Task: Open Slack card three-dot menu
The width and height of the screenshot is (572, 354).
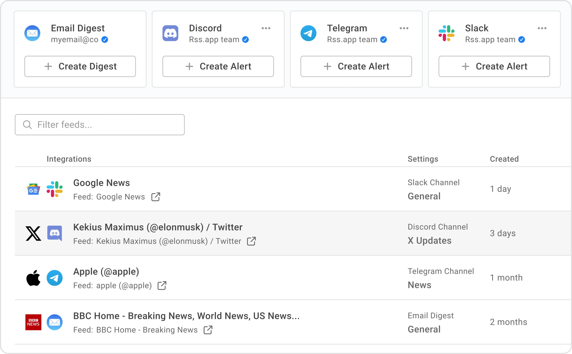Action: (x=542, y=28)
